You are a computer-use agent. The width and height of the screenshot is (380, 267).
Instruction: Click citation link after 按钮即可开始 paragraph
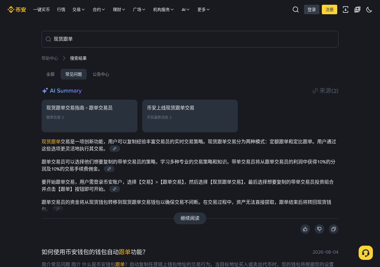click(x=115, y=189)
